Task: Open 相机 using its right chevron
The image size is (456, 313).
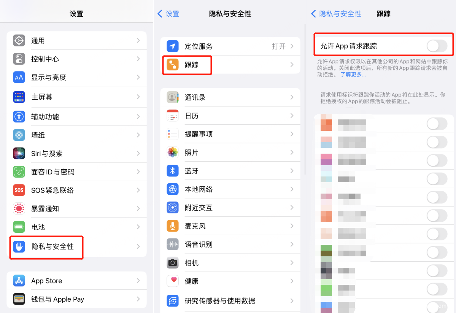Action: coord(292,263)
